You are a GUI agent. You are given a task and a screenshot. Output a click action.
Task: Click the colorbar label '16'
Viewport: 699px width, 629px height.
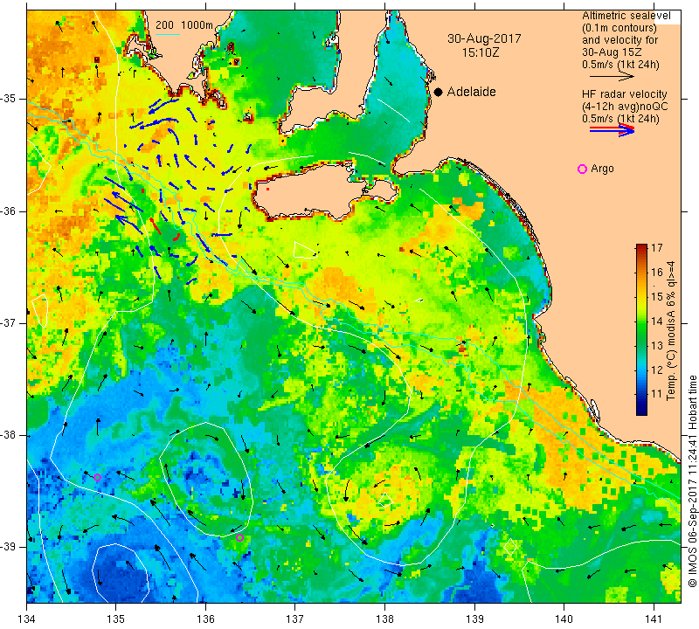[657, 273]
